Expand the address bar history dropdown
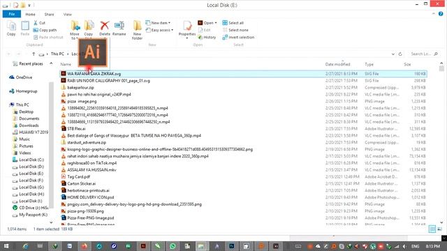The width and height of the screenshot is (447, 251). click(393, 54)
